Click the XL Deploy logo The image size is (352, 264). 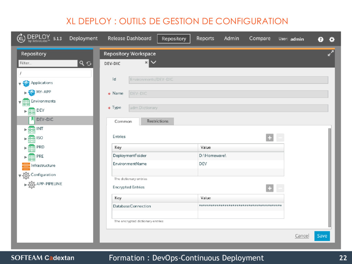pos(33,38)
